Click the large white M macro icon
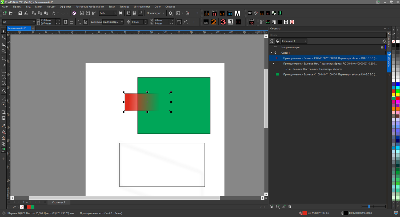400x217 pixels. tap(237, 13)
